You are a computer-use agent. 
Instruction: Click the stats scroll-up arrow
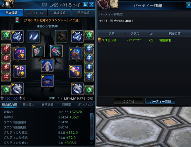(92, 110)
